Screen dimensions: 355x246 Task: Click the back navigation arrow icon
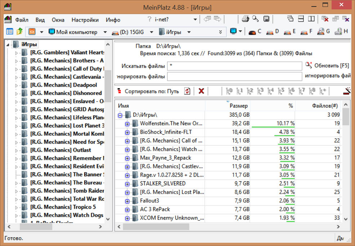(x=207, y=19)
